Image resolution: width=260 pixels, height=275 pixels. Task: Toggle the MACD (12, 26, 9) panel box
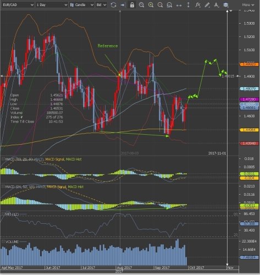pos(3,159)
